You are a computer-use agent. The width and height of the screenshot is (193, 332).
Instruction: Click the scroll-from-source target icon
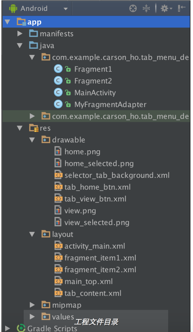(133, 8)
